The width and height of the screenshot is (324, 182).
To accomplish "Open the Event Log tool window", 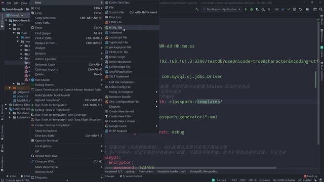I will [x=310, y=176].
